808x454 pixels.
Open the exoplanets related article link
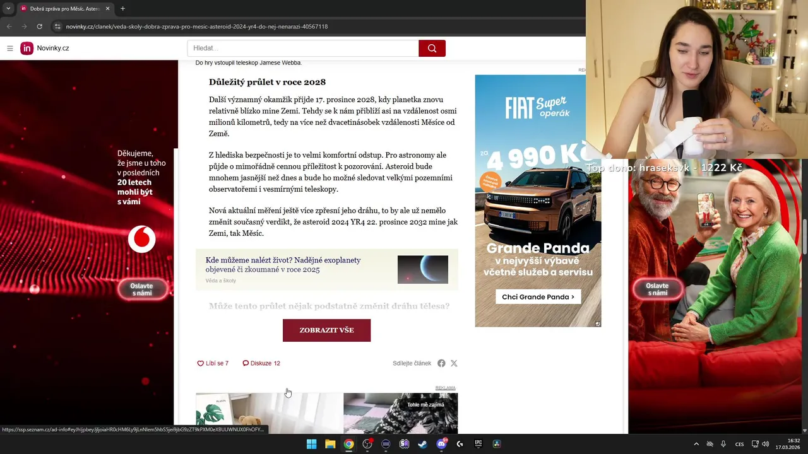click(283, 265)
